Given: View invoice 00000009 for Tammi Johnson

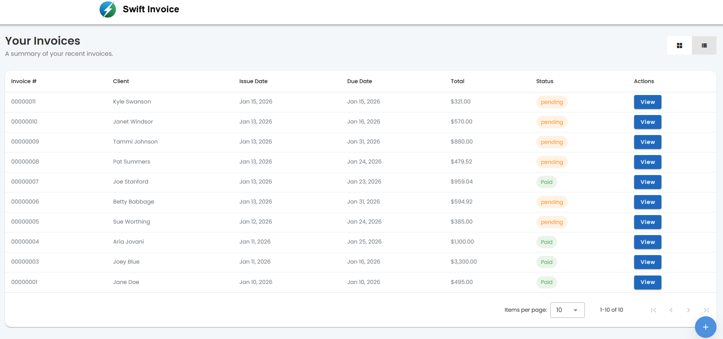Looking at the screenshot, I should 648,142.
